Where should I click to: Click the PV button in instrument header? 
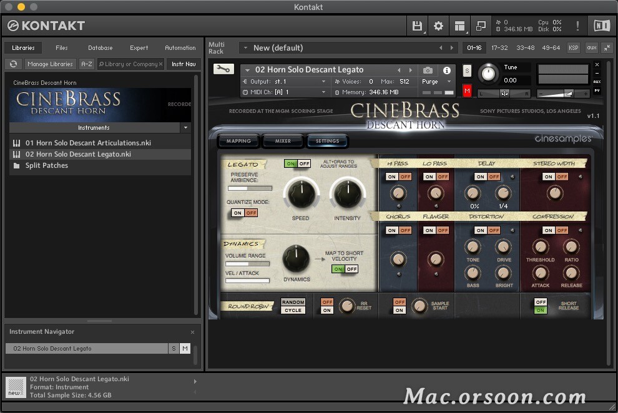[x=597, y=90]
